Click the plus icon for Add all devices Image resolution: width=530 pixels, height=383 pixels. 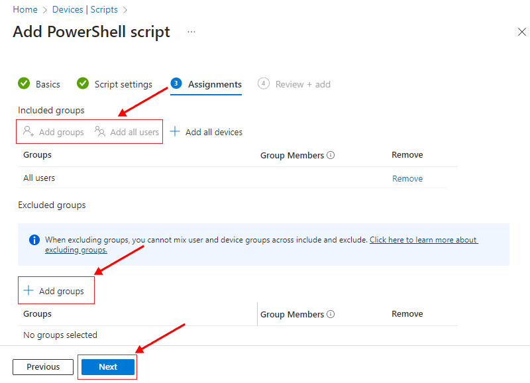pyautogui.click(x=175, y=132)
